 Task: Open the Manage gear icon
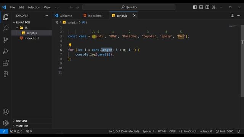[x=6, y=123]
